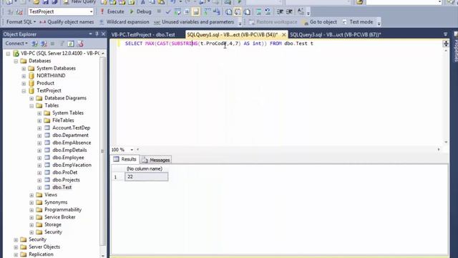Click the Refresh icon in Object Explorer
Image resolution: width=458 pixels, height=258 pixels.
(71, 44)
